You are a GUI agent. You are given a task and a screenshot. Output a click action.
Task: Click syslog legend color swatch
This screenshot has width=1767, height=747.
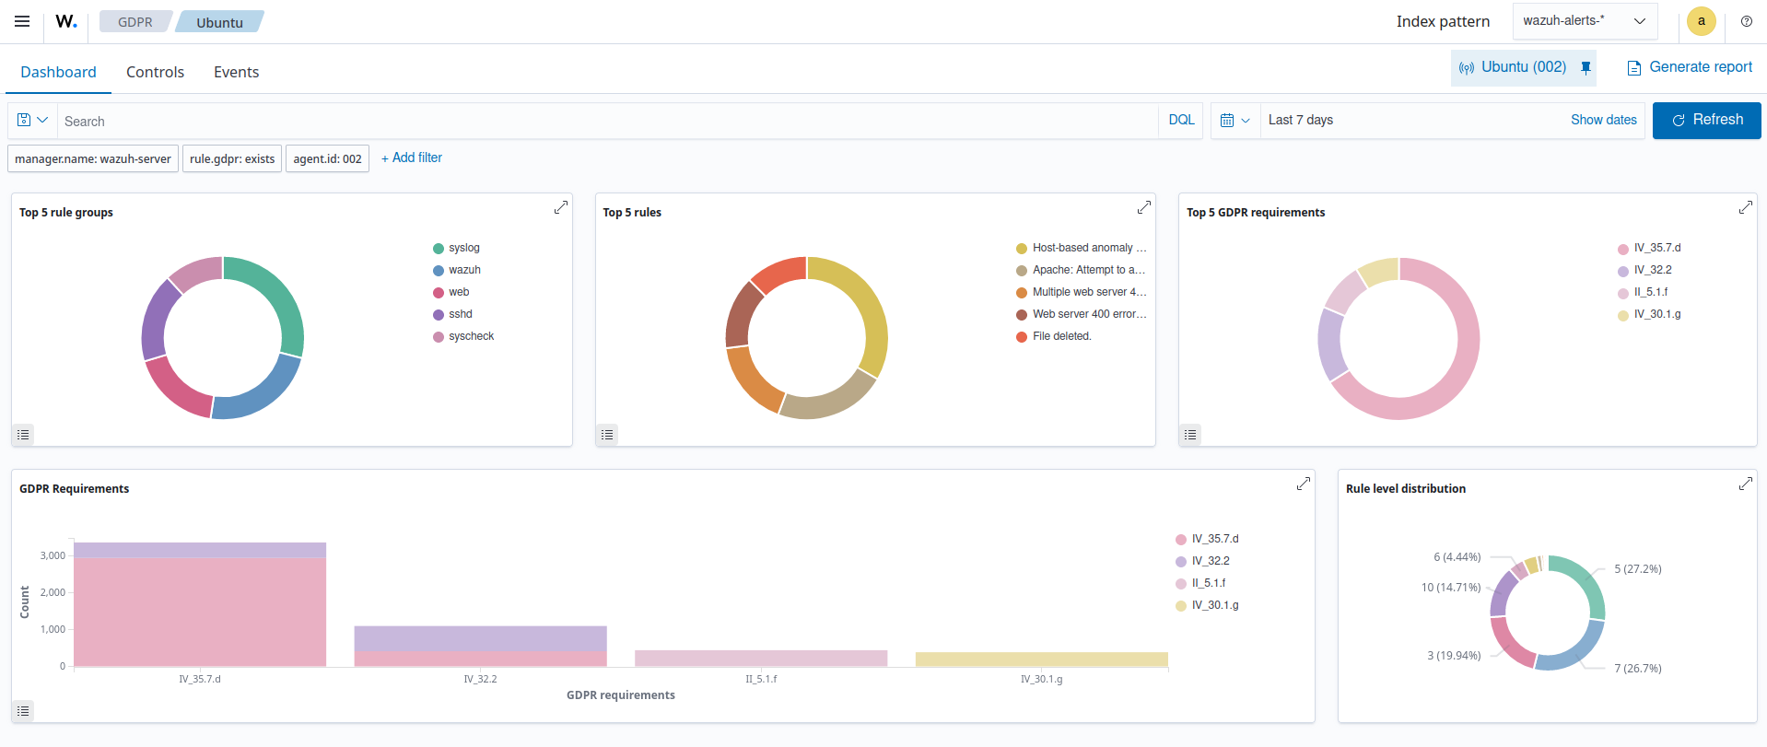coord(439,249)
